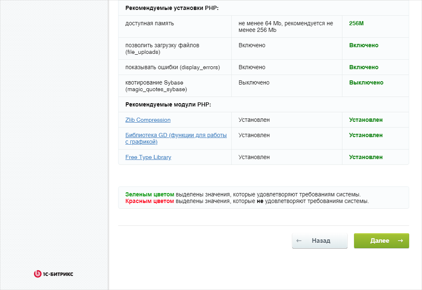Click the right arrow icon on Далее
Screen dimensions: 422x290
[x=400, y=241]
